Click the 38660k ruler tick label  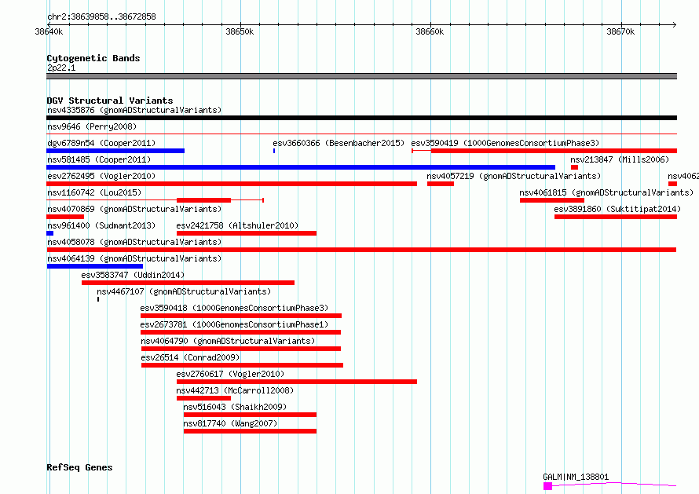point(430,31)
